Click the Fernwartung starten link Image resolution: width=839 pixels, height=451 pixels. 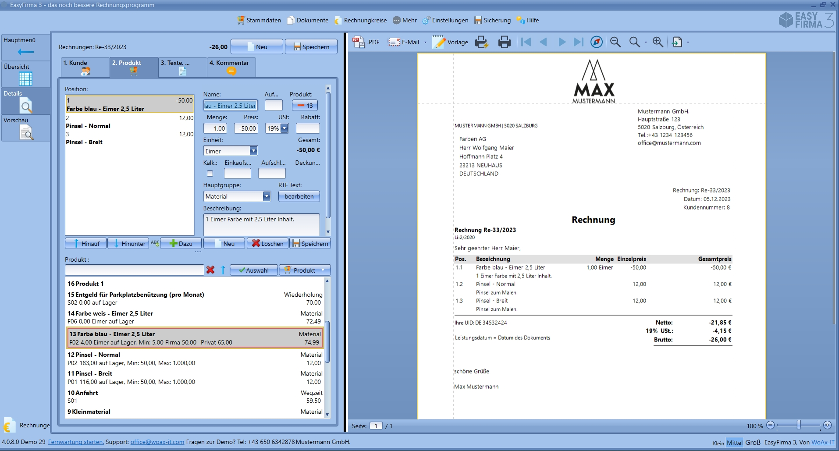pos(76,442)
